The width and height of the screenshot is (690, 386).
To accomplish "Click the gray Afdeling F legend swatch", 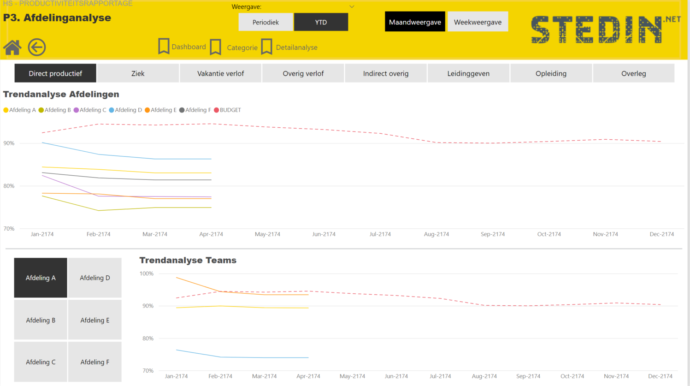I will coord(182,110).
